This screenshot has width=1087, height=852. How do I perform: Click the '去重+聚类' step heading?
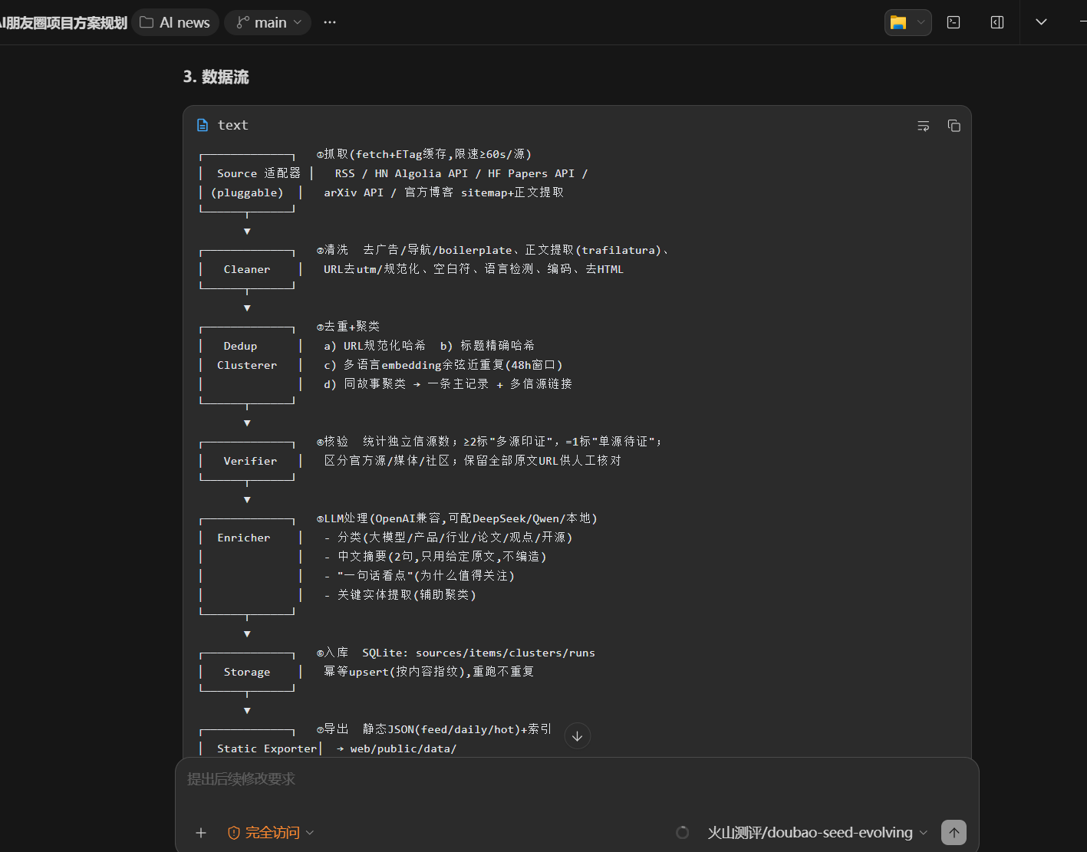(x=348, y=327)
